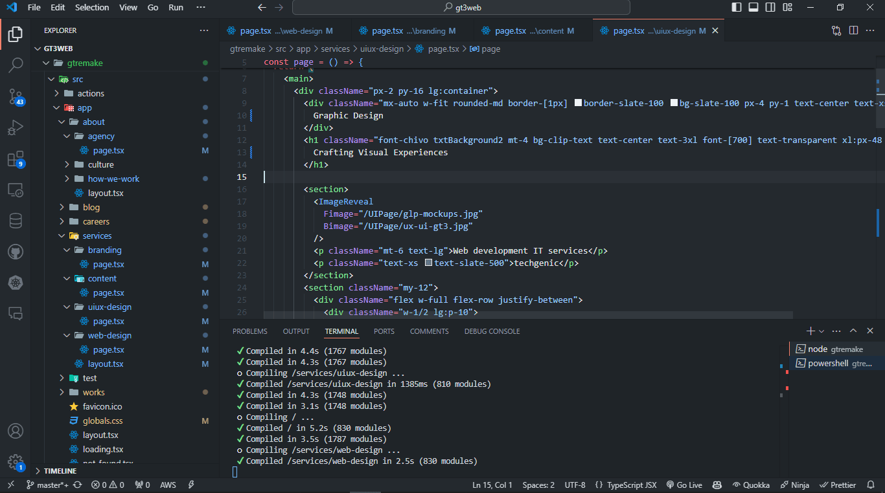Click the UTF-8 encoding indicator

pos(575,485)
